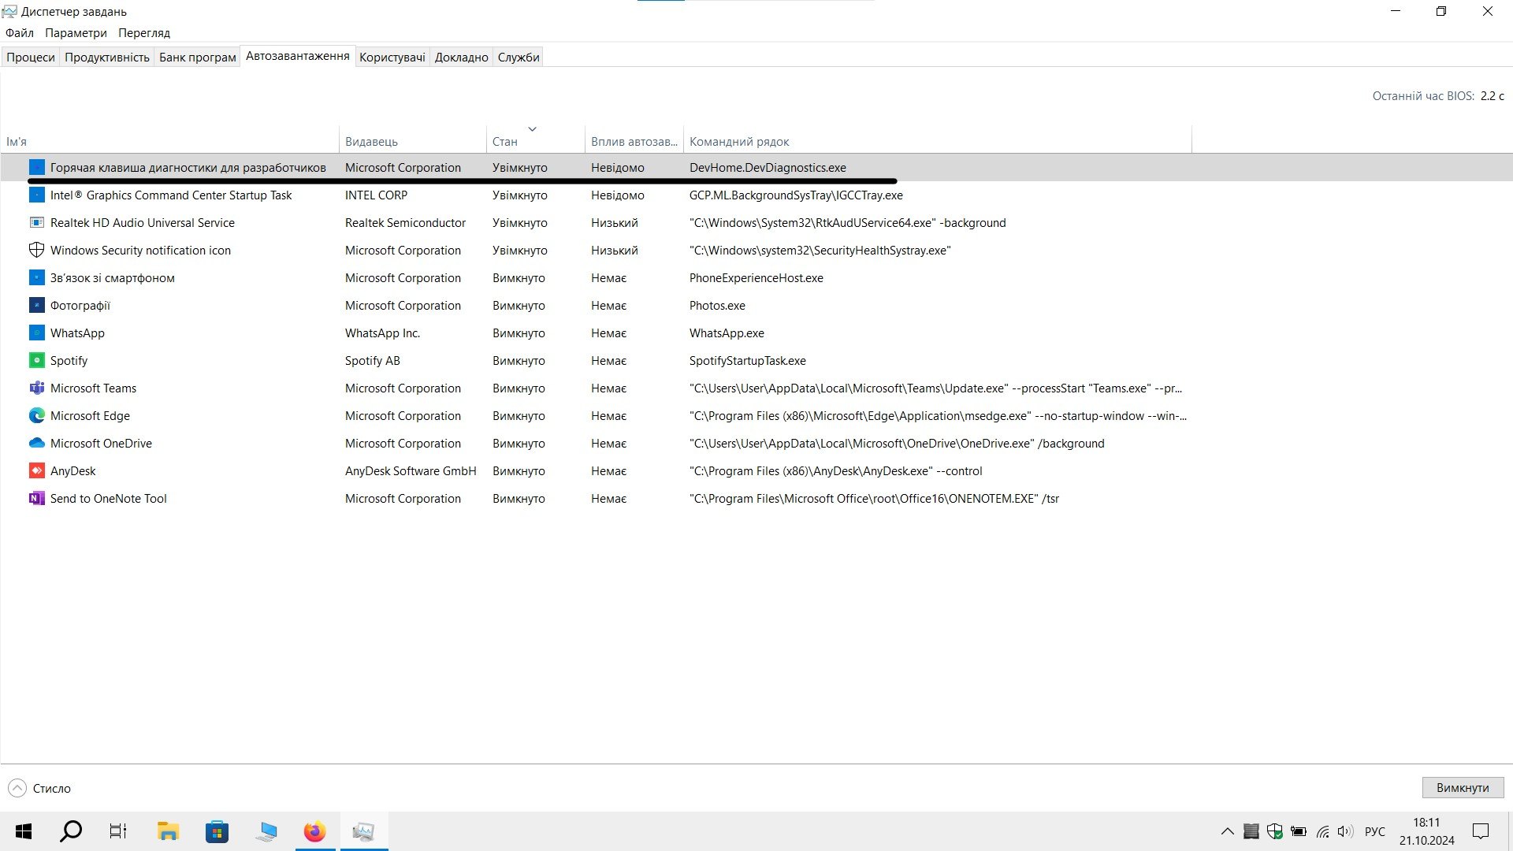This screenshot has height=851, width=1513.
Task: Click the Windows Security tray shield icon
Action: click(x=1274, y=831)
